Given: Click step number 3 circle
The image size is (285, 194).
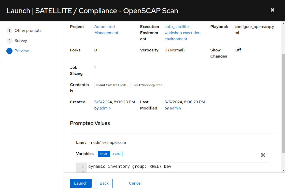Looking at the screenshot, I should click(x=9, y=51).
